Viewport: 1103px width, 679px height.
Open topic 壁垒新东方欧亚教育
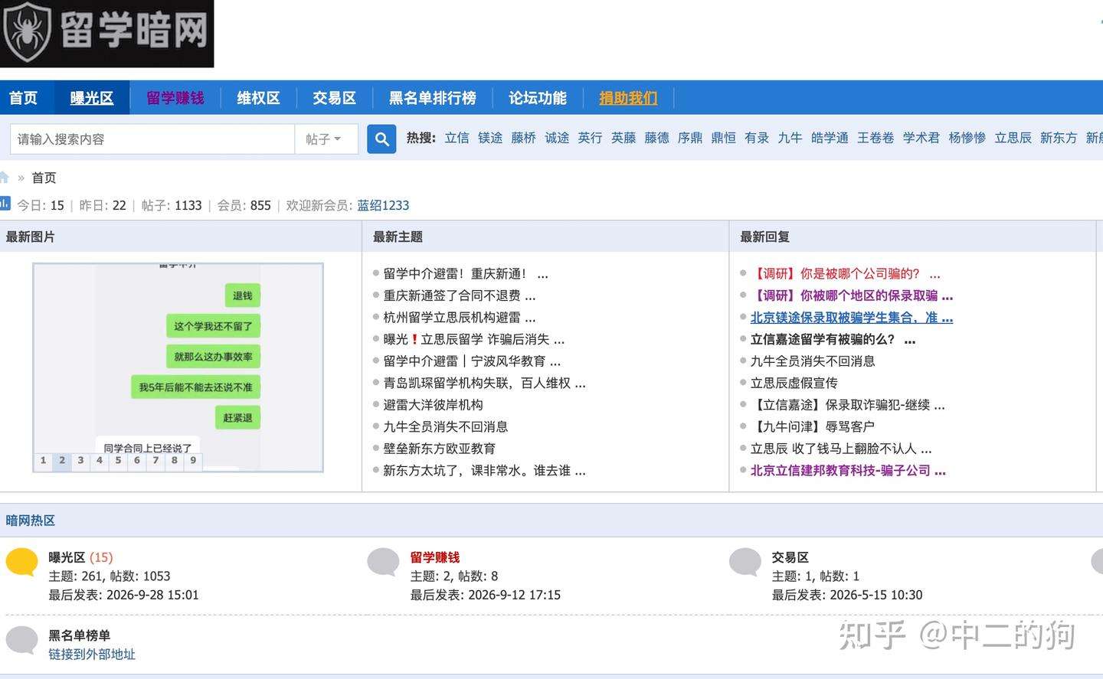(x=439, y=449)
